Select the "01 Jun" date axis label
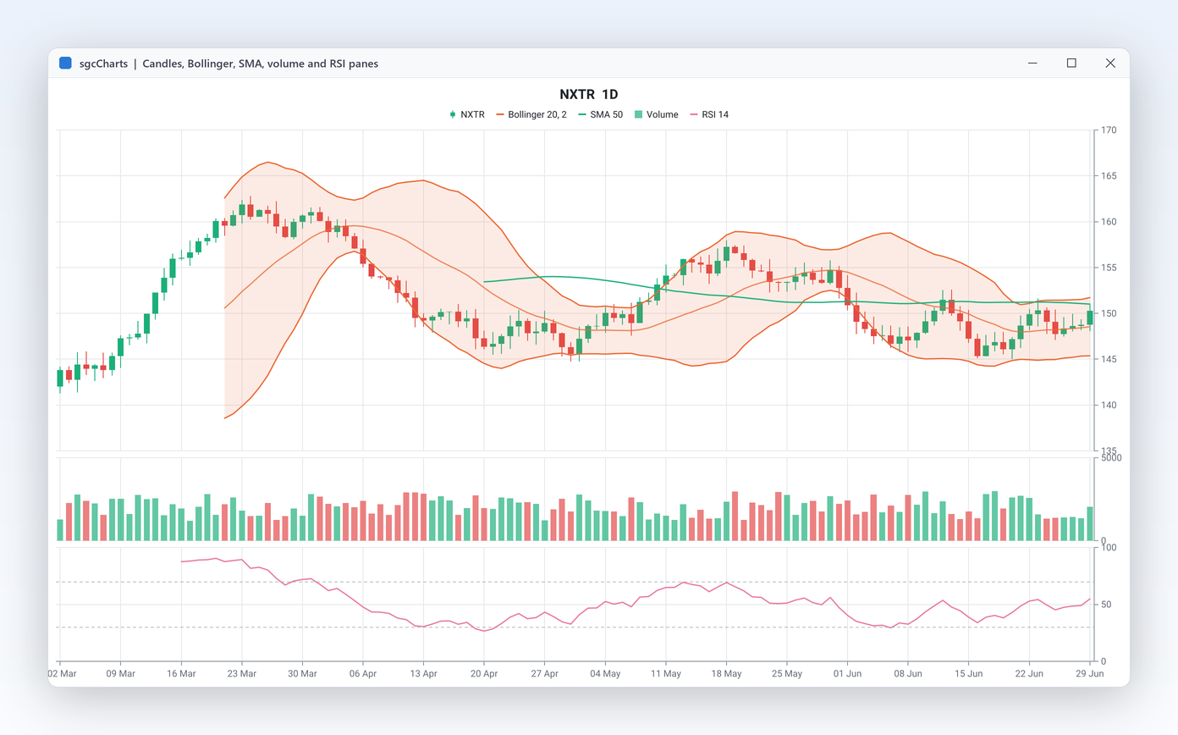This screenshot has height=735, width=1178. tap(848, 674)
